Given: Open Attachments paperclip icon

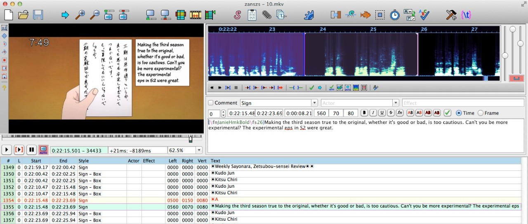Looking at the screenshot, I should click(267, 15).
